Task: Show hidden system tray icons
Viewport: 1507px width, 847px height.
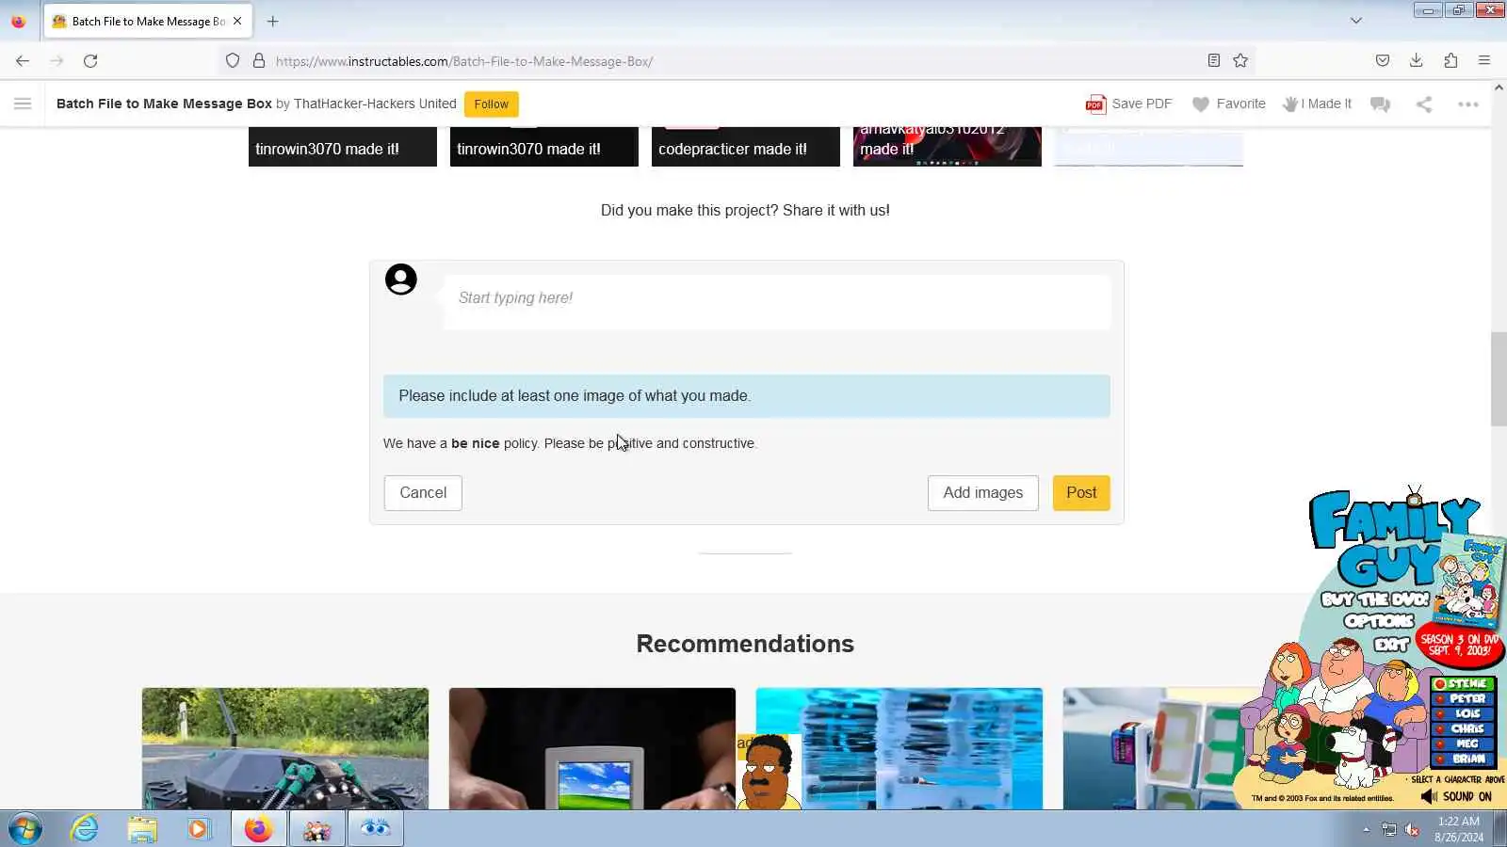Action: point(1366,830)
